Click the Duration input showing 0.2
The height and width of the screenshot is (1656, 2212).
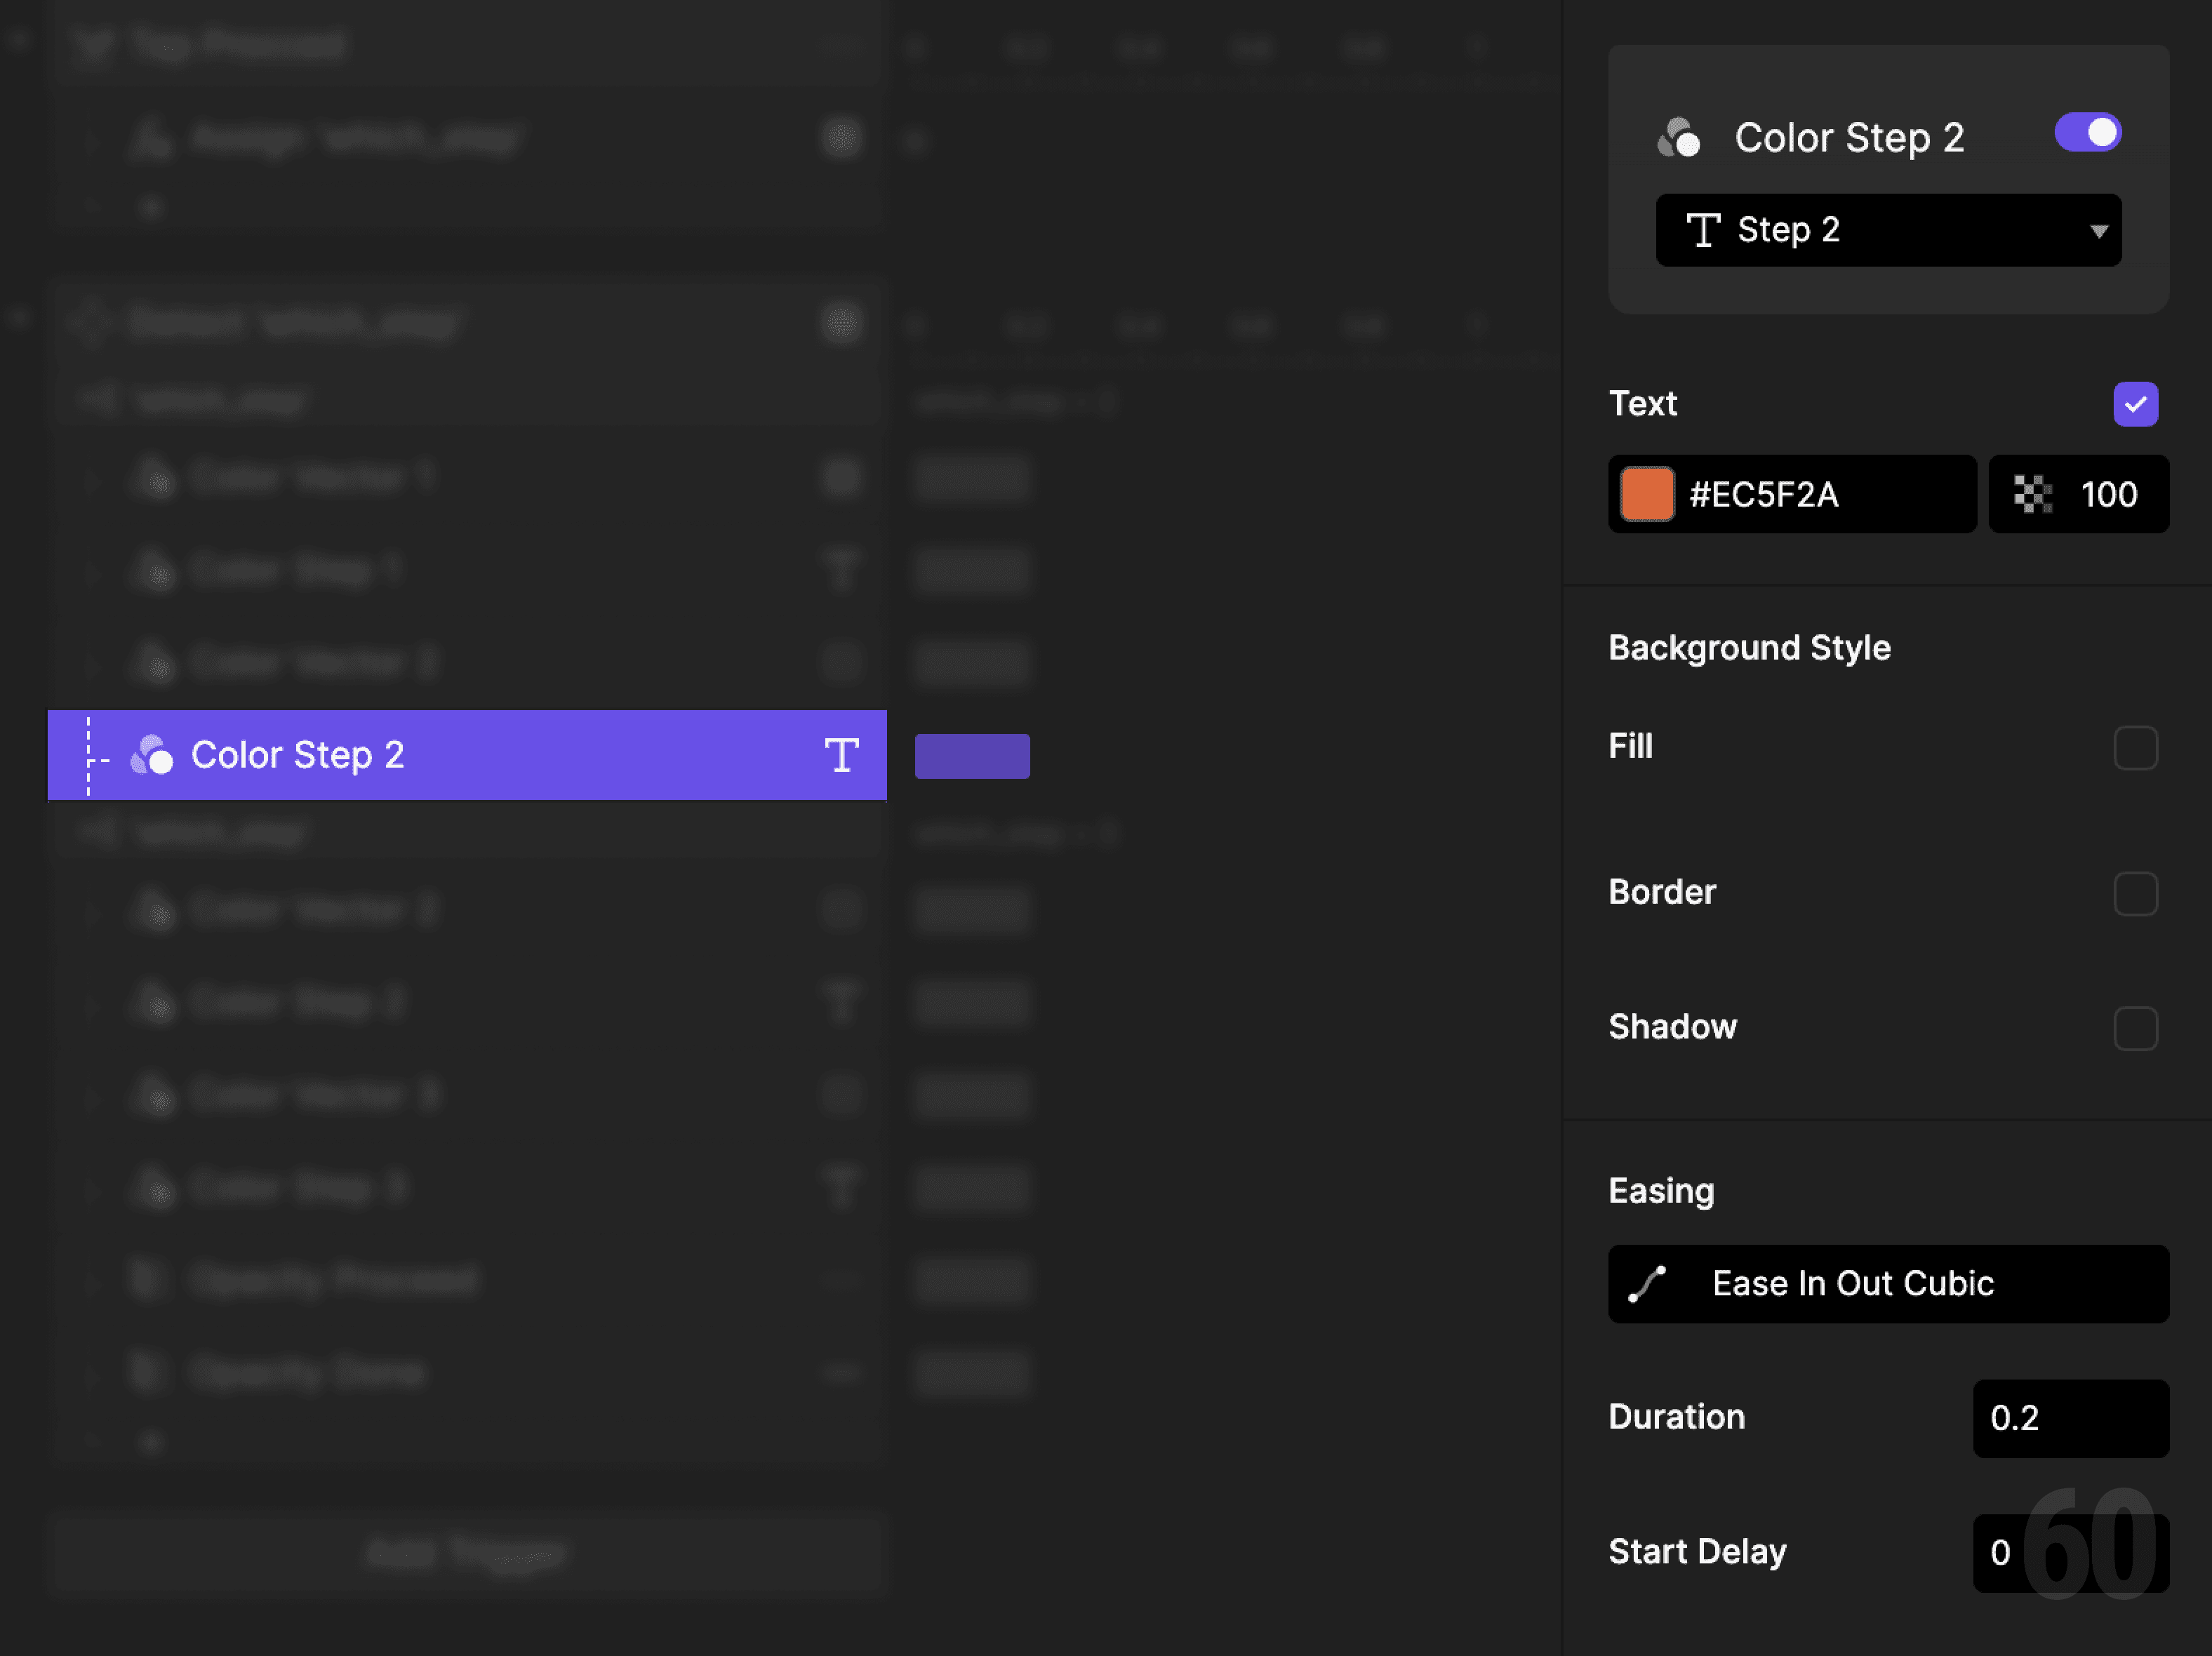pos(2070,1419)
